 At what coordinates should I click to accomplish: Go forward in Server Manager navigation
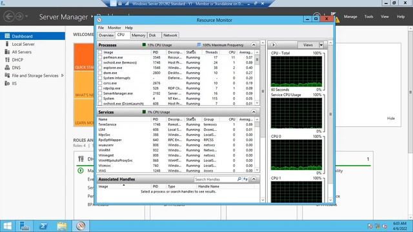point(19,17)
